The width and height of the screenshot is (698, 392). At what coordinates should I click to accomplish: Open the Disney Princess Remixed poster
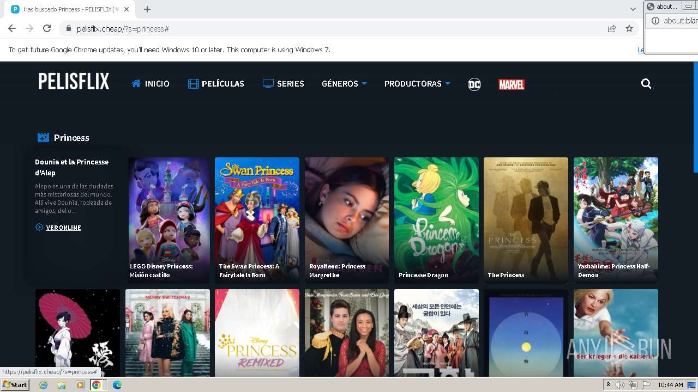point(257,333)
